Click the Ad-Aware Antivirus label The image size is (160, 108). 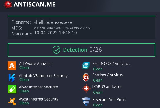(36, 64)
